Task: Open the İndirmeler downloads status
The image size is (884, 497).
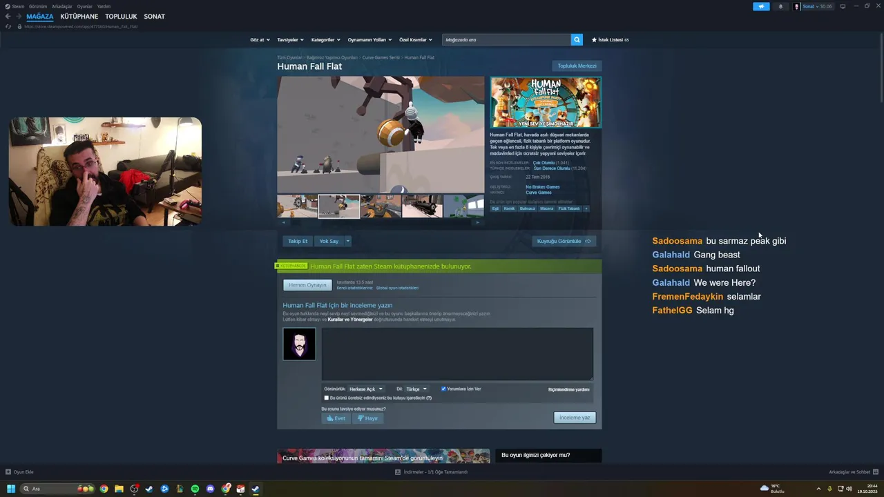Action: 431,472
